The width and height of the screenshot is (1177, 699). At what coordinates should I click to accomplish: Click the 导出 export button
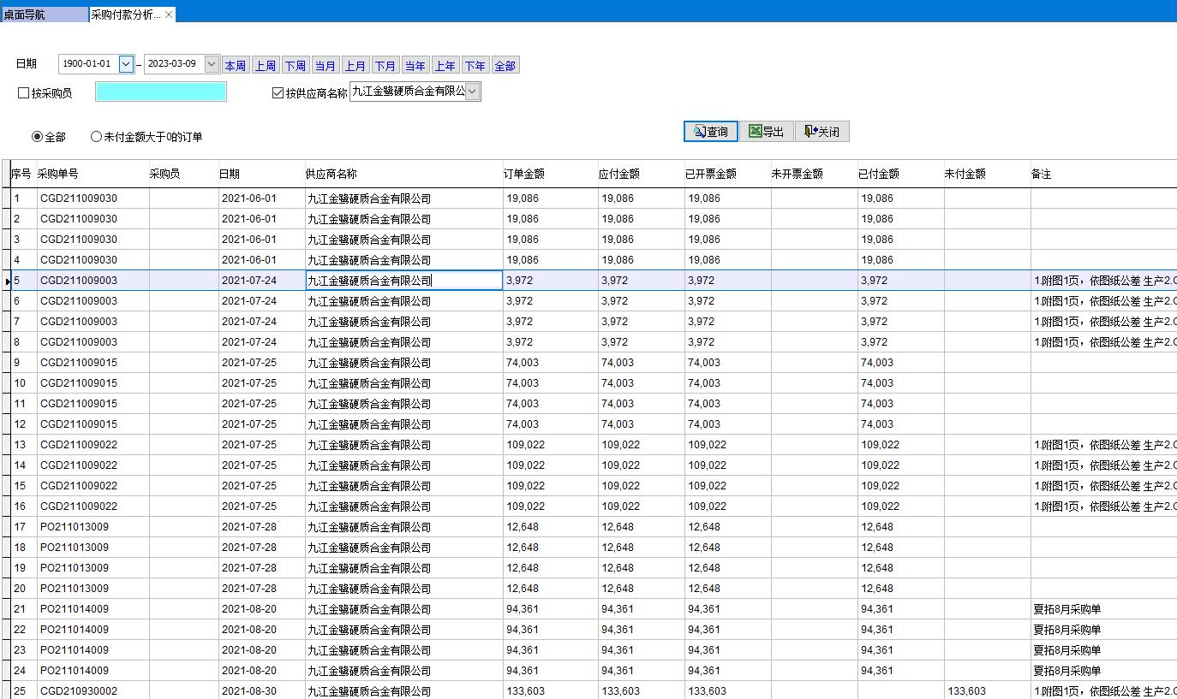766,132
